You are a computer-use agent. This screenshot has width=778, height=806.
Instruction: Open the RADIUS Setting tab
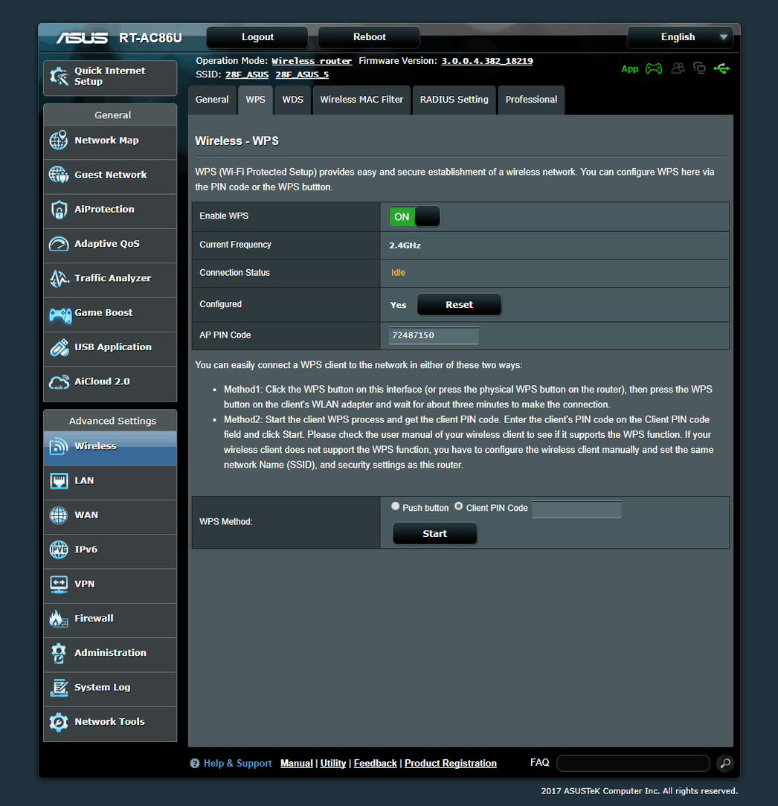click(454, 100)
